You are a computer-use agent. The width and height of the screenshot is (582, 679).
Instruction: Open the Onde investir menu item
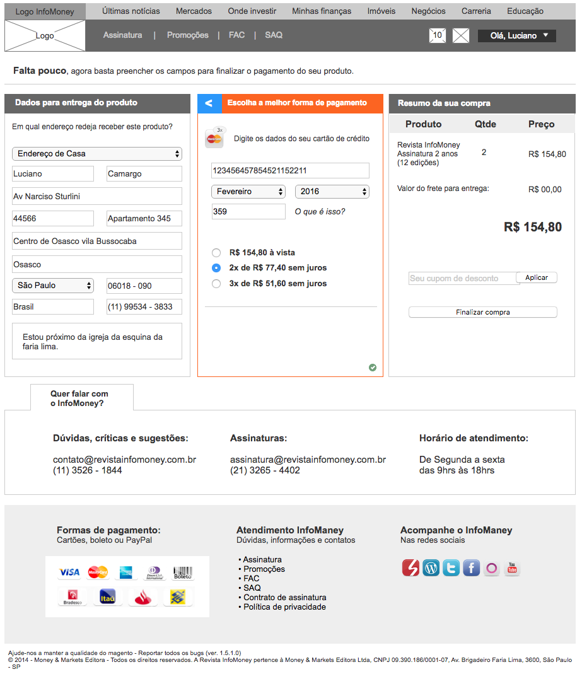click(252, 11)
